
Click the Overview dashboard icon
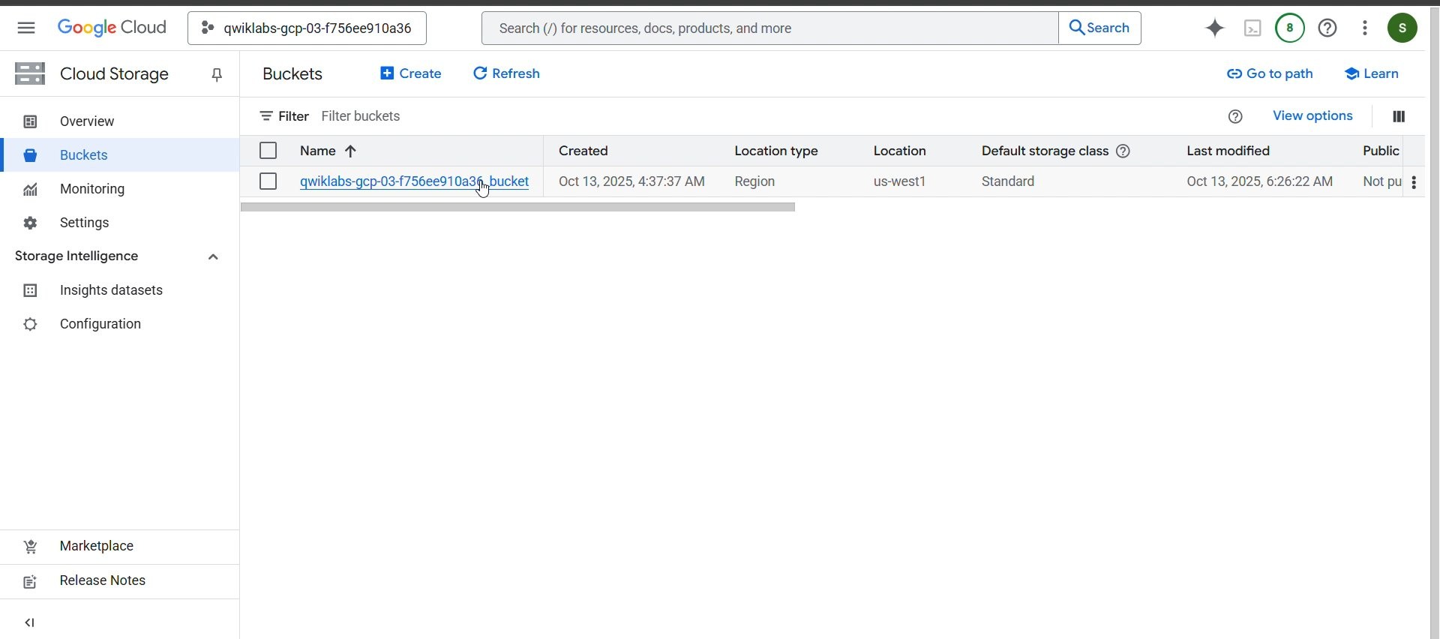tap(30, 121)
